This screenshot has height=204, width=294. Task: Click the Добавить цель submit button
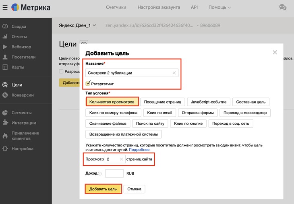pyautogui.click(x=103, y=189)
